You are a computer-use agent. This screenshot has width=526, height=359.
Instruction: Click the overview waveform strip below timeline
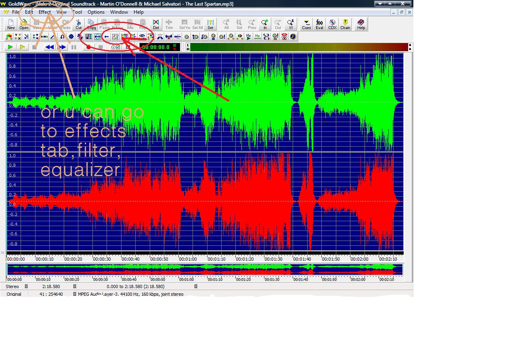[x=205, y=269]
